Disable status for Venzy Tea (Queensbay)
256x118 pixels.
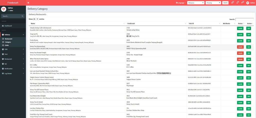click(x=240, y=47)
